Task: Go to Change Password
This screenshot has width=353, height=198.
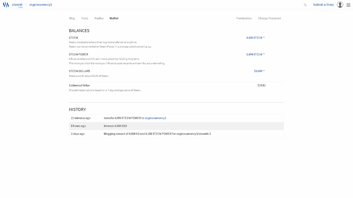Action: (269, 18)
